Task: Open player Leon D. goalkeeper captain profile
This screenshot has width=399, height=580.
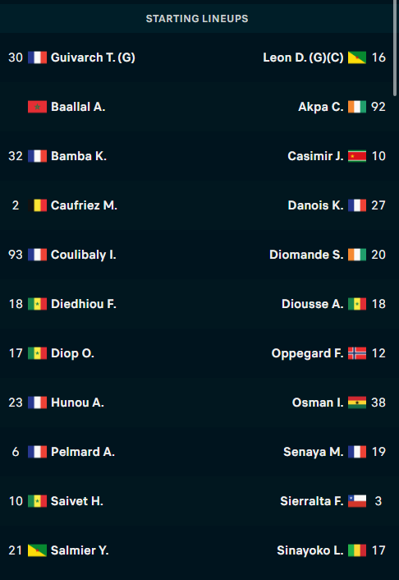Action: pos(303,58)
